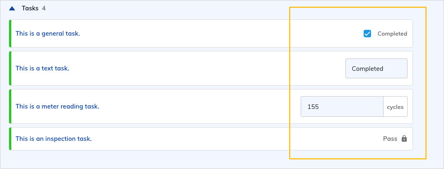The height and width of the screenshot is (169, 444).
Task: Click the checkmark inside the general task checkbox
Action: 367,34
